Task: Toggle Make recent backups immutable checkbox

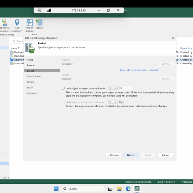Action: [x=63, y=102]
